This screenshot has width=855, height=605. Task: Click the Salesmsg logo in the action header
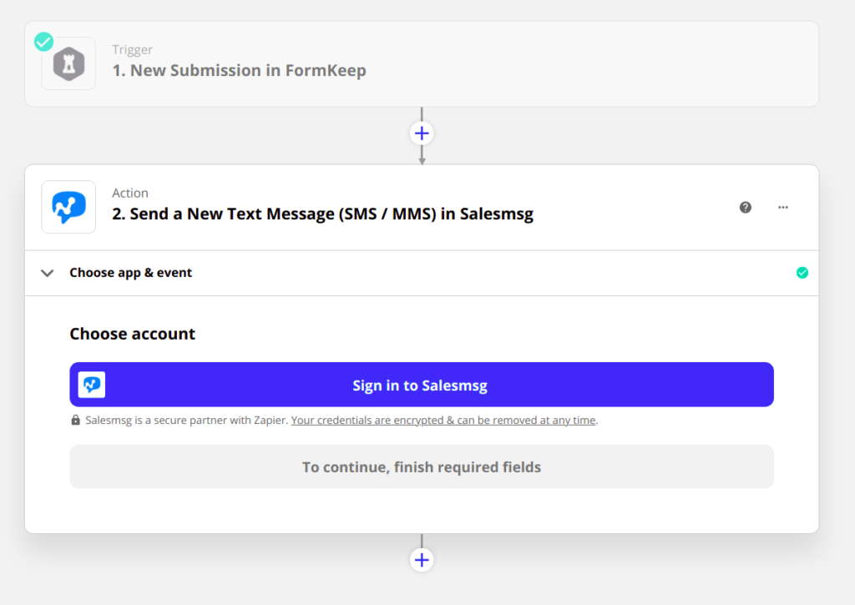[x=68, y=207]
